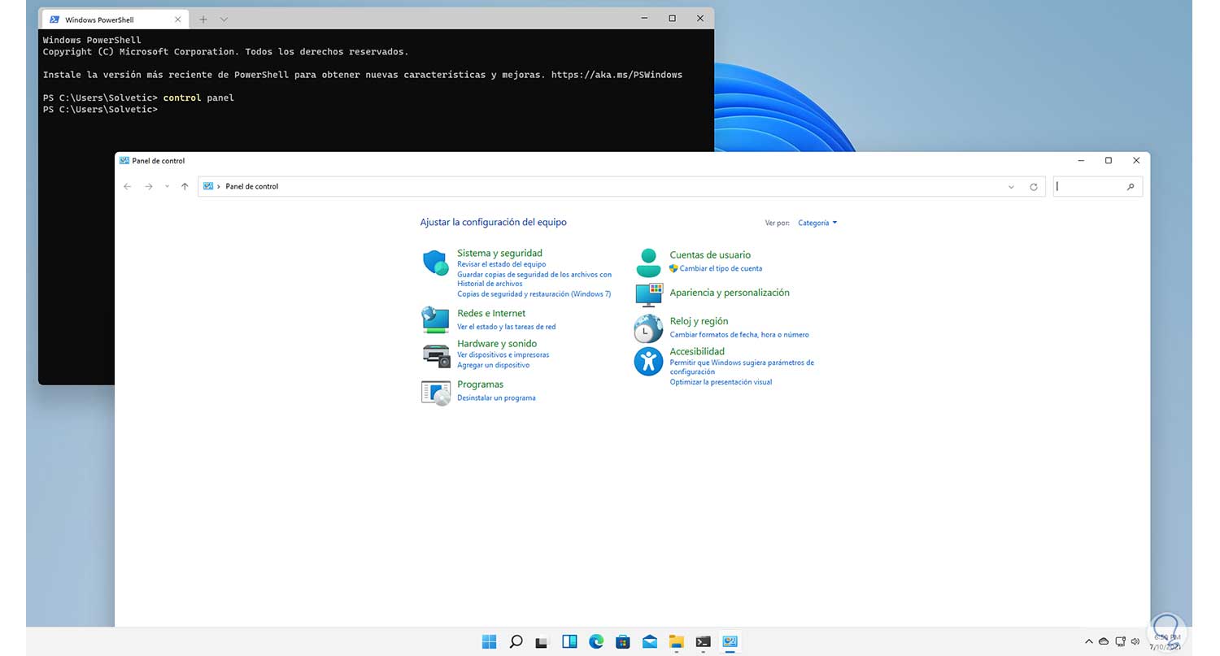Expand the Ver por Categoría dropdown
The width and height of the screenshot is (1220, 656).
tap(817, 223)
